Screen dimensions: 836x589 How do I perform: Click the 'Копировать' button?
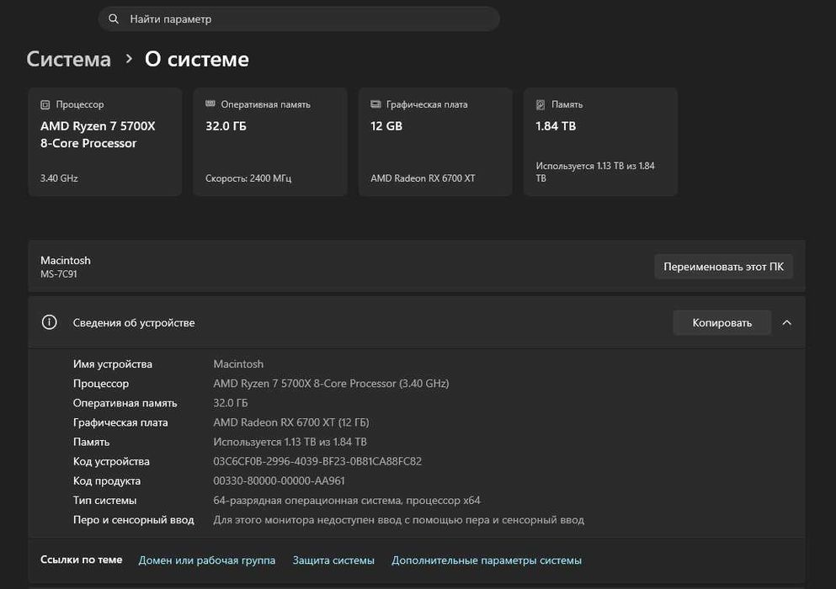[722, 322]
